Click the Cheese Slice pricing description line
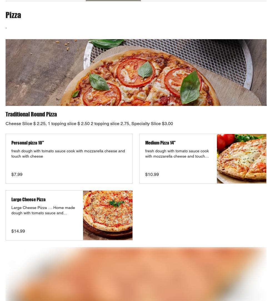Screen dimensions: 268x301 (89, 124)
